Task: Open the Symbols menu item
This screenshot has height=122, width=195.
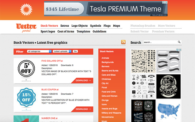Action: point(96,26)
